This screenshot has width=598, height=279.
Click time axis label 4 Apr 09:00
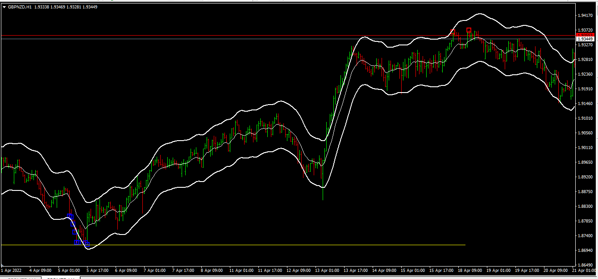(x=40, y=270)
